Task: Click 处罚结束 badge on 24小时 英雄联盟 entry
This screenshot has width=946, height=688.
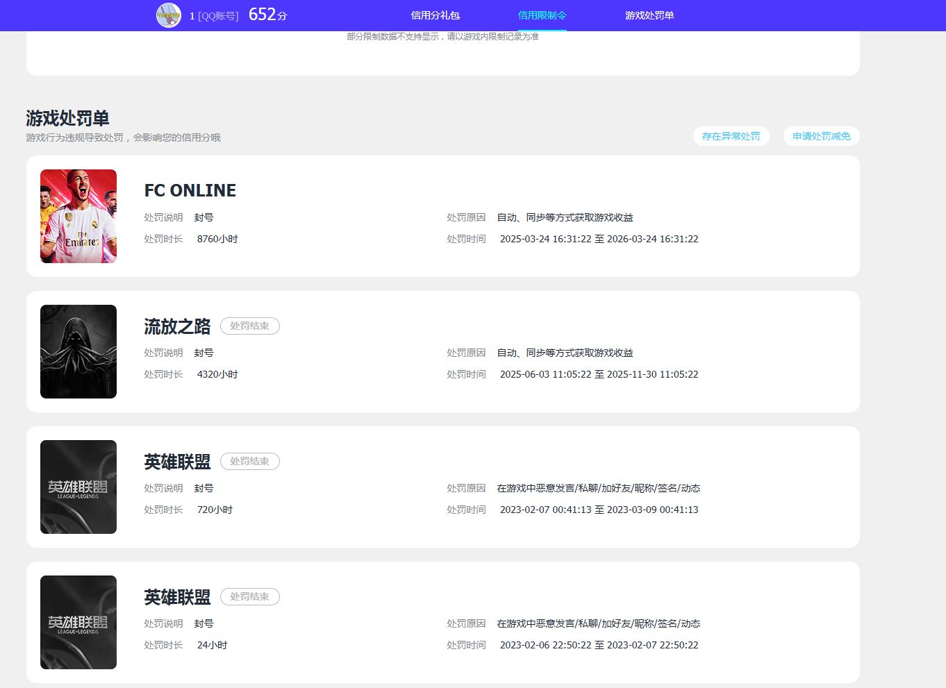Action: click(249, 596)
